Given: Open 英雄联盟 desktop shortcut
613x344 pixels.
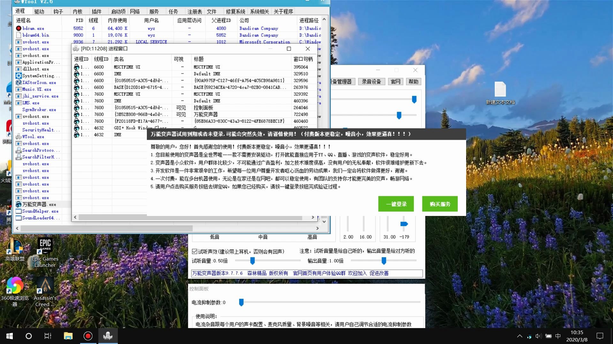Looking at the screenshot, I should (x=15, y=250).
